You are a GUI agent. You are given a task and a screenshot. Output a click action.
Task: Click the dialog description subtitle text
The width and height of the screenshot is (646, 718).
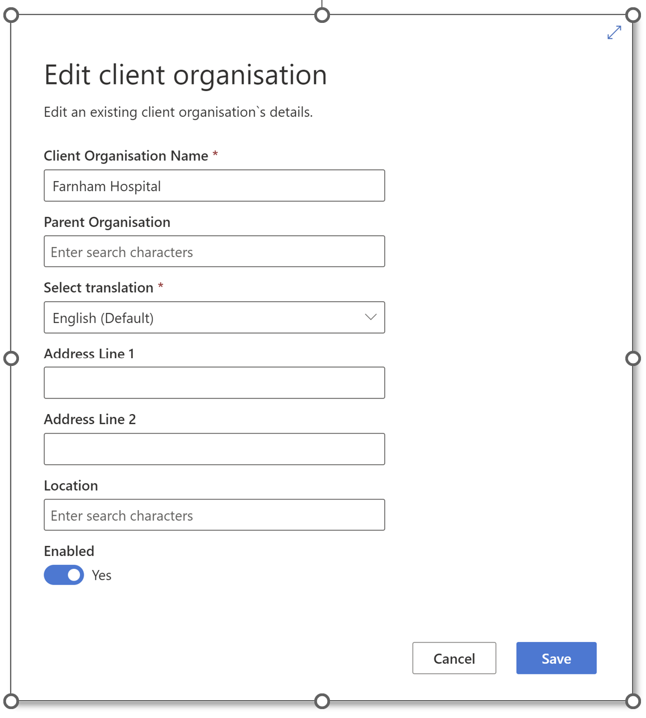[178, 112]
